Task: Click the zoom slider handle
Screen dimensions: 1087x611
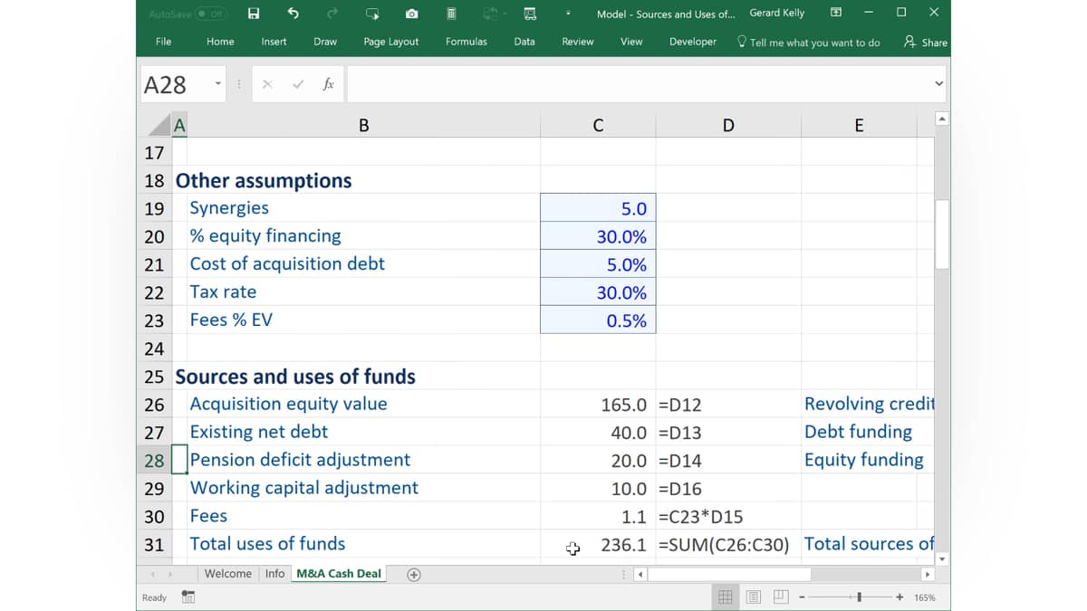Action: point(859,597)
